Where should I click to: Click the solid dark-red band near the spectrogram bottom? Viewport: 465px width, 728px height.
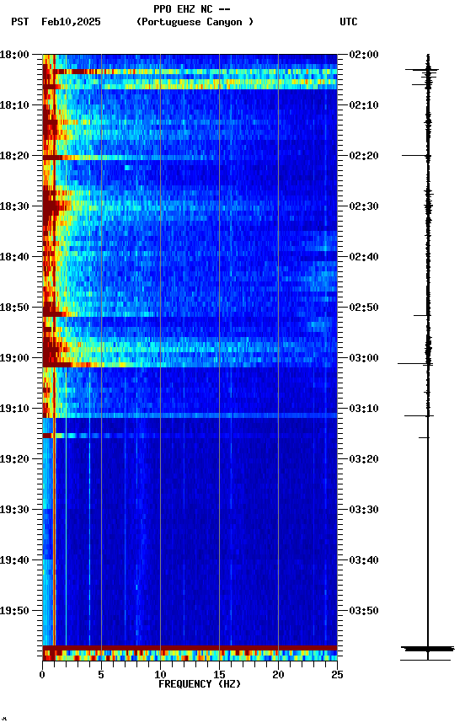(x=190, y=648)
